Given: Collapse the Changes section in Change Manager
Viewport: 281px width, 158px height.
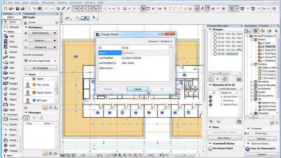Looking at the screenshot, I should click(210, 29).
